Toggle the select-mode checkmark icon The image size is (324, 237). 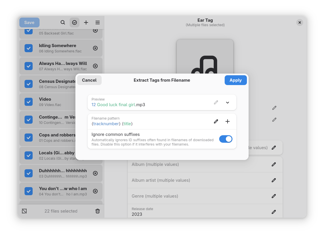coord(75,22)
